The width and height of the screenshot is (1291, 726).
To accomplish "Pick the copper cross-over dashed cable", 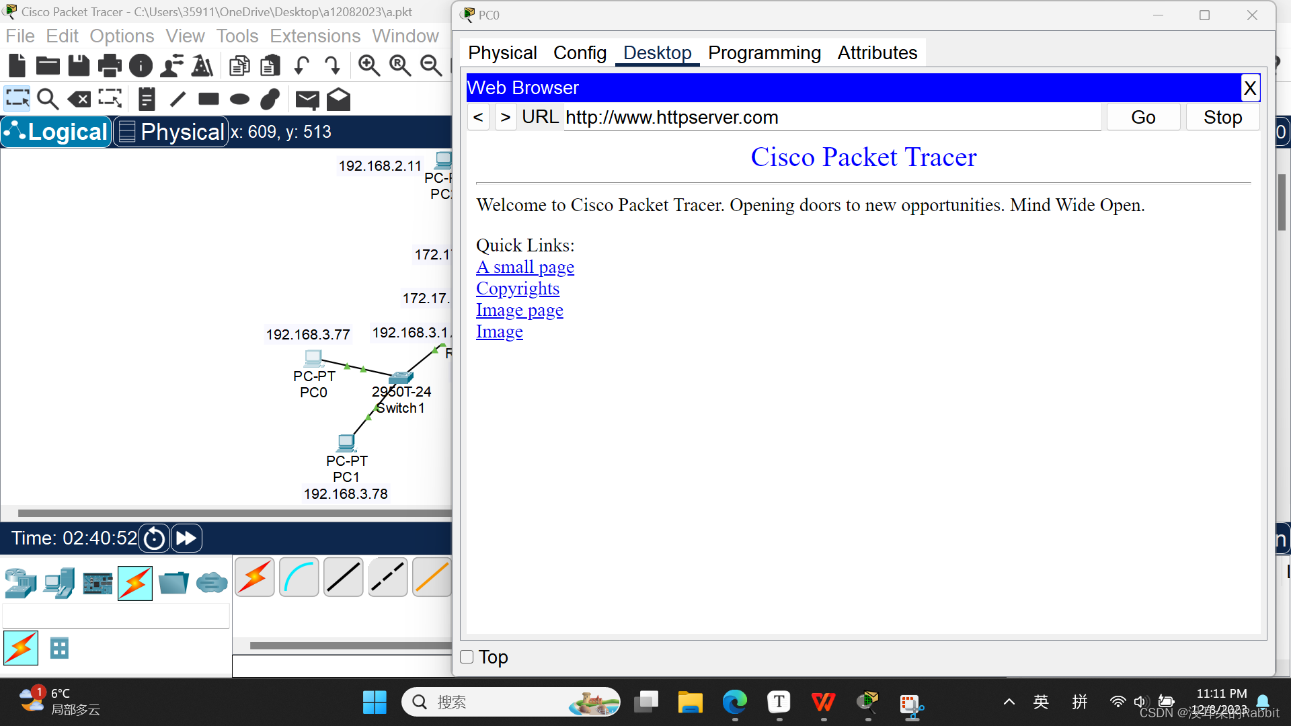I will click(x=388, y=577).
